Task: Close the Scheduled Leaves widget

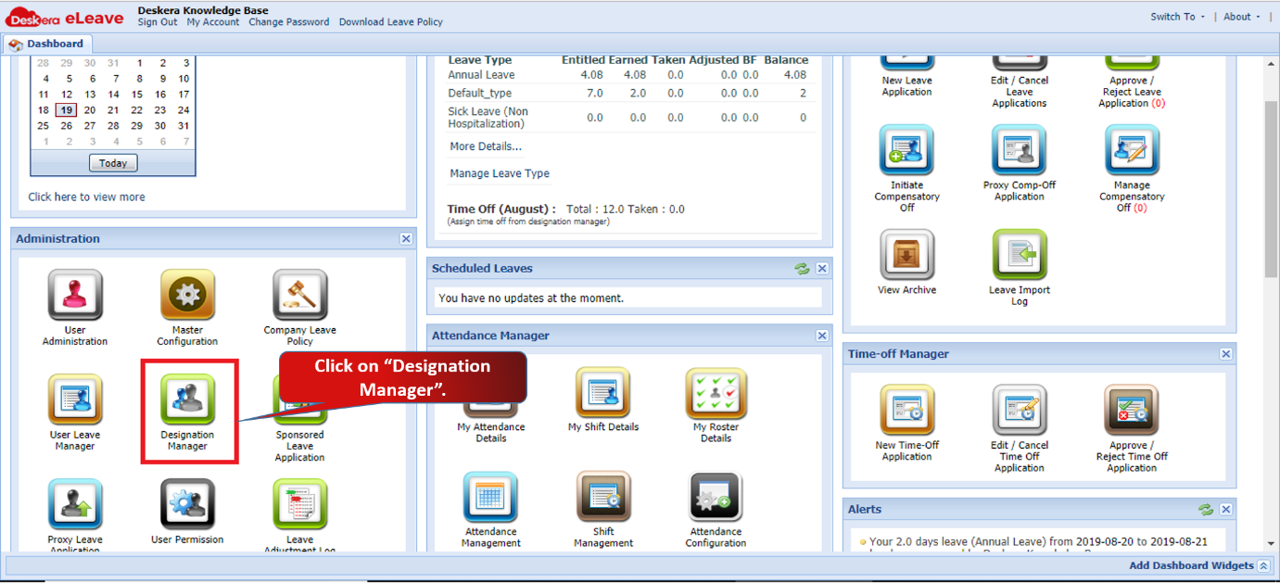Action: point(822,269)
